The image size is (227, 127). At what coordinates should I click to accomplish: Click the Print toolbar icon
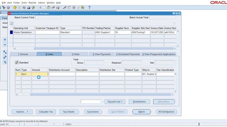(x=29, y=7)
